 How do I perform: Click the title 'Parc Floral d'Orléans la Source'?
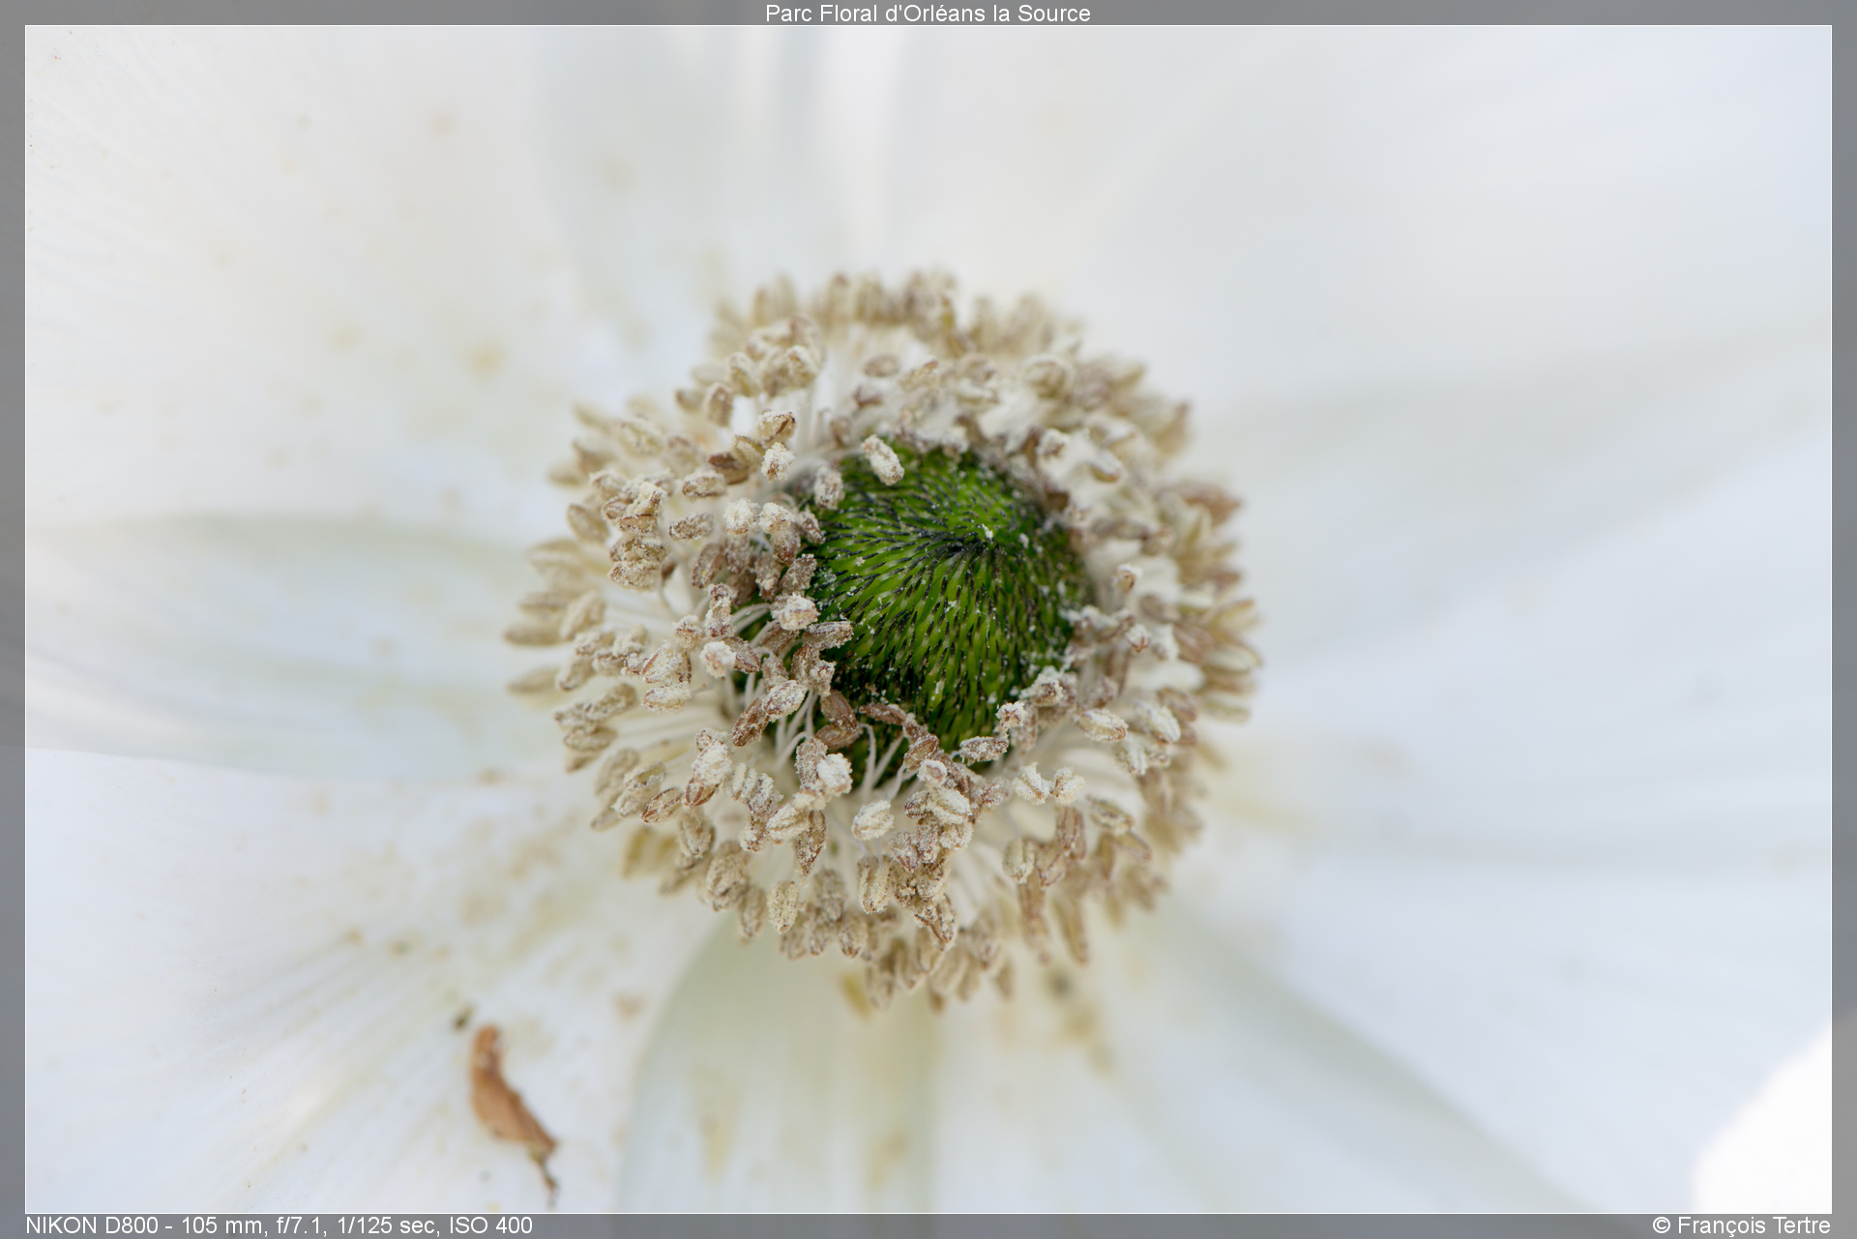click(x=928, y=14)
